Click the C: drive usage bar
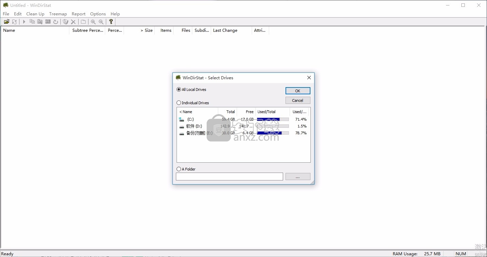Image resolution: width=487 pixels, height=257 pixels. pyautogui.click(x=273, y=119)
